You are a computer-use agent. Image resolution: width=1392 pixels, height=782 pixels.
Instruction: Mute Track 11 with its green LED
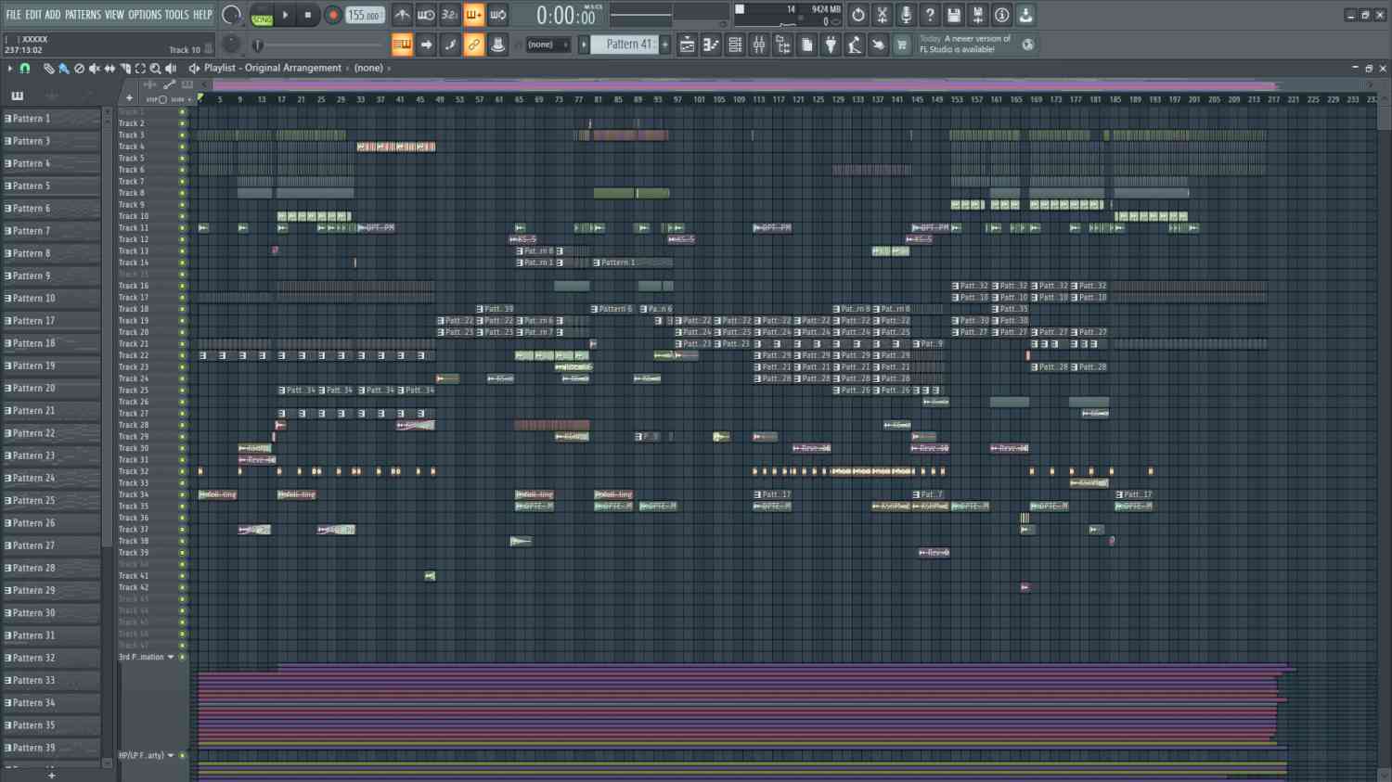(182, 228)
